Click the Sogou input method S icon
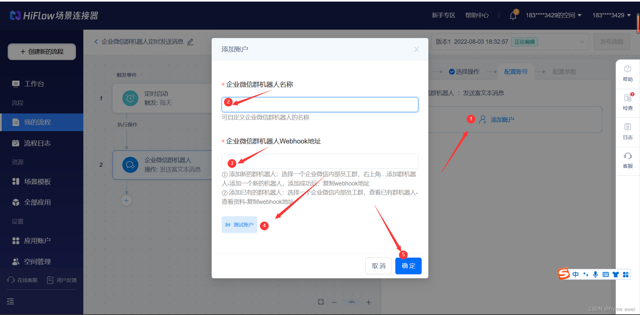This screenshot has width=640, height=315. [x=564, y=274]
